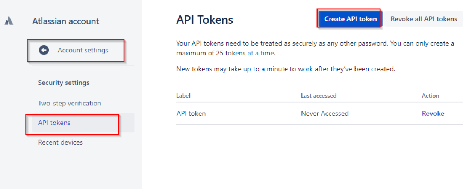Screen dimensions: 466x189
Task: Select the API token row label
Action: click(x=191, y=113)
